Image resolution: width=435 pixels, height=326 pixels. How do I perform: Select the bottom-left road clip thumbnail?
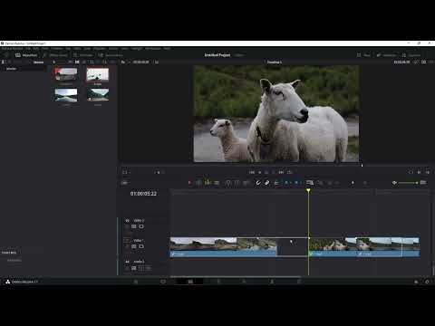66,95
